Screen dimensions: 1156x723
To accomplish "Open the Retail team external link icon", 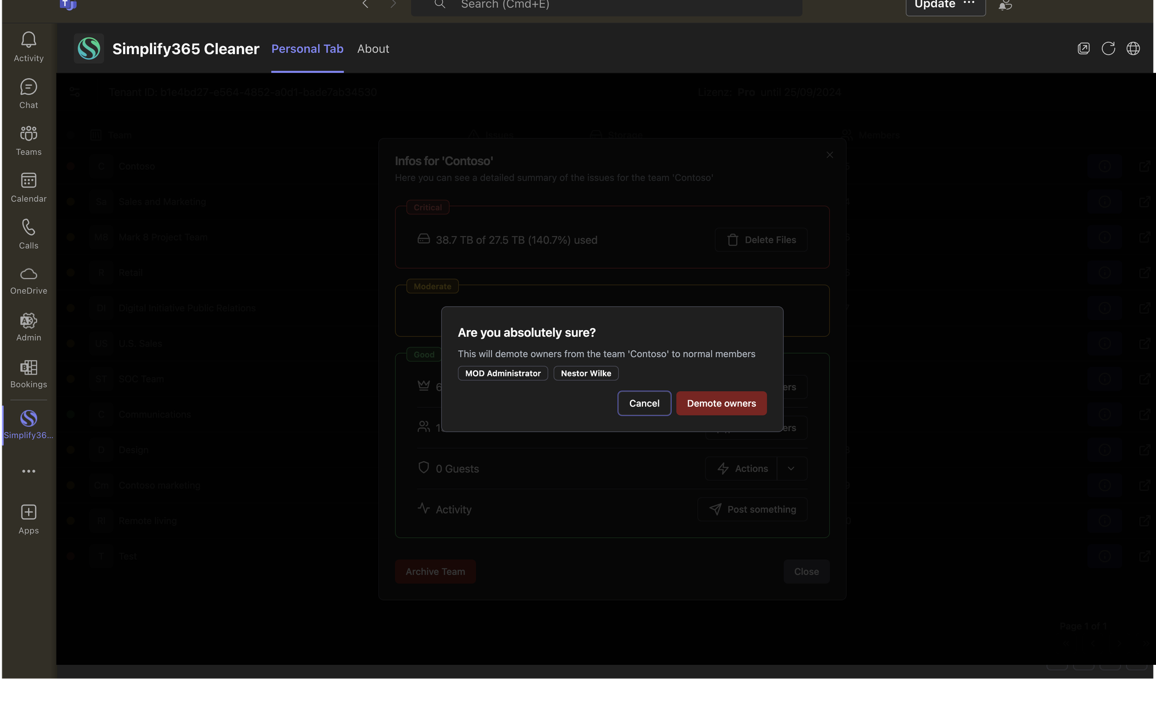I will (1144, 273).
